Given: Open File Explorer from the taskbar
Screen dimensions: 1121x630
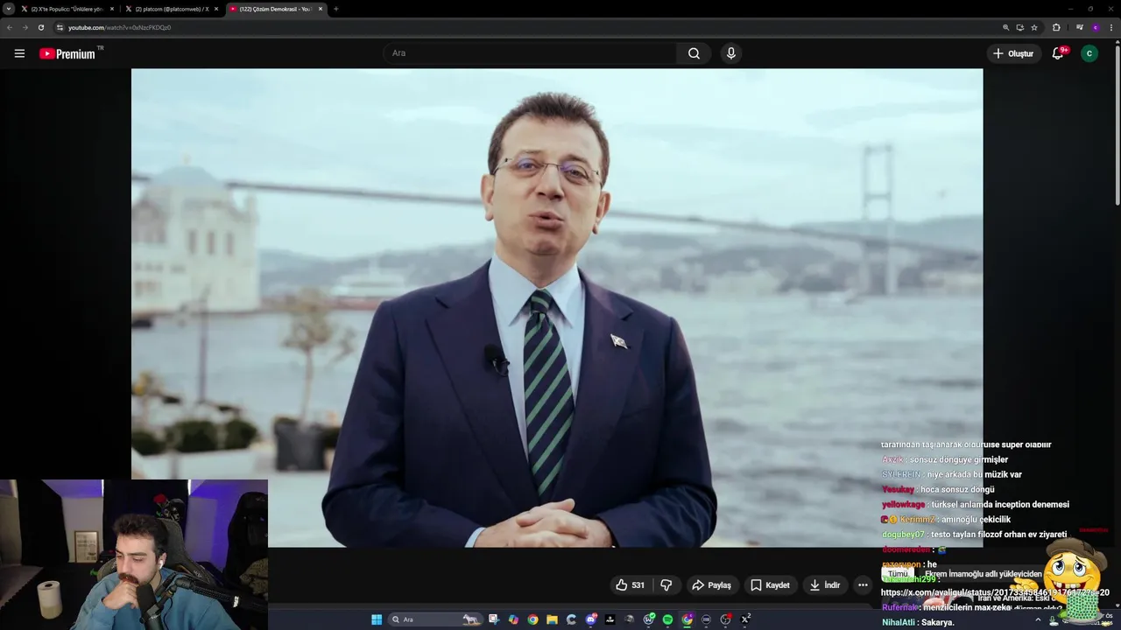Looking at the screenshot, I should (x=552, y=619).
